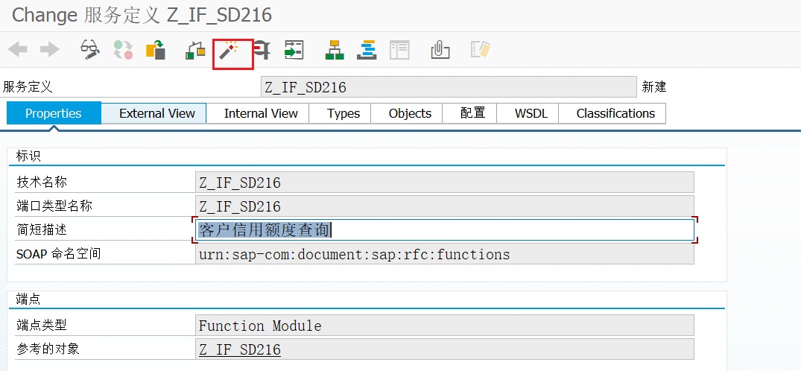Click the paperclip attachment icon

coord(440,50)
